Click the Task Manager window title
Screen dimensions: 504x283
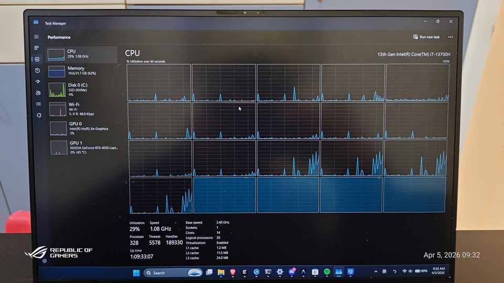tap(55, 24)
